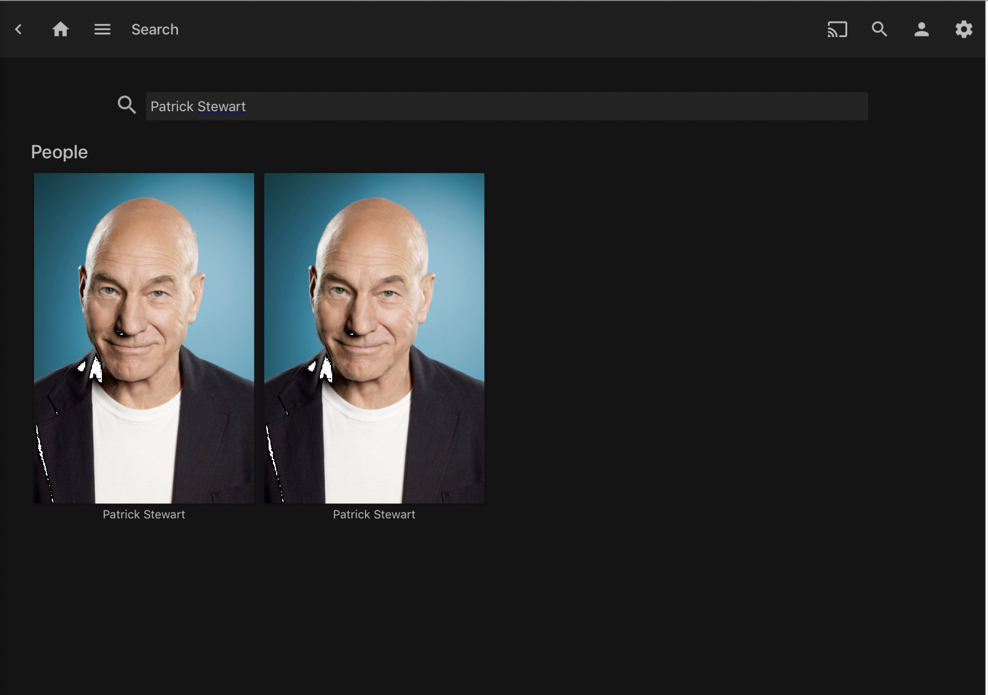Open the Cast to device icon

click(x=837, y=29)
